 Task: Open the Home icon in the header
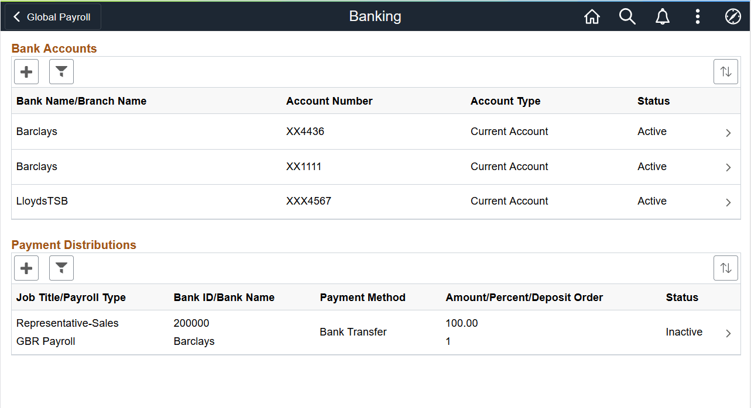click(x=592, y=16)
